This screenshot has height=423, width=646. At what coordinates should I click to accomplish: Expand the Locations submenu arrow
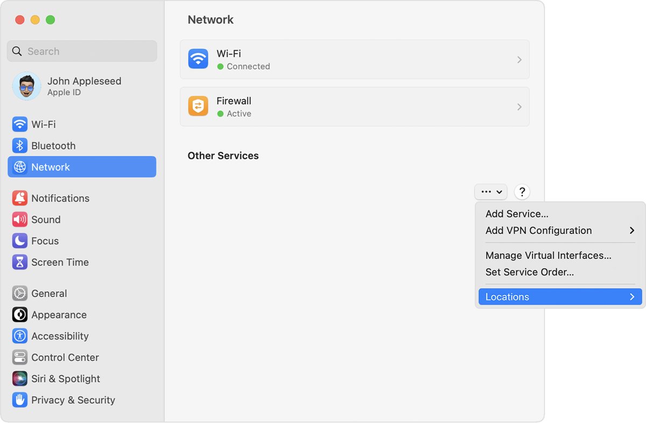click(x=632, y=297)
